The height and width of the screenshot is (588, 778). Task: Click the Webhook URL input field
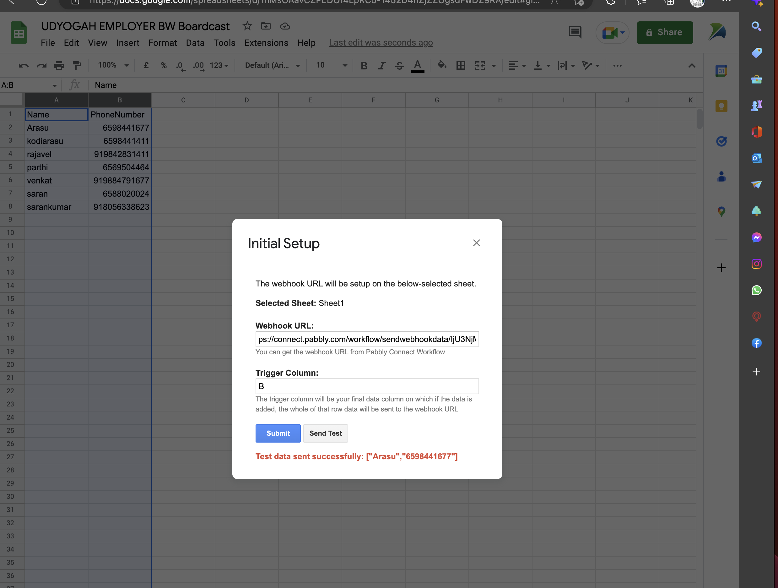coord(367,339)
